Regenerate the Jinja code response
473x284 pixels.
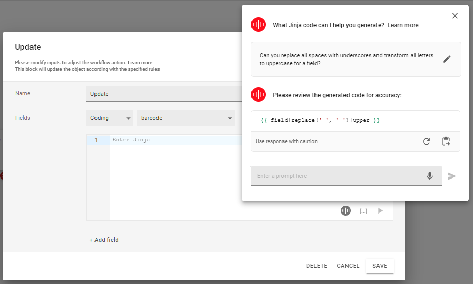[x=427, y=141]
